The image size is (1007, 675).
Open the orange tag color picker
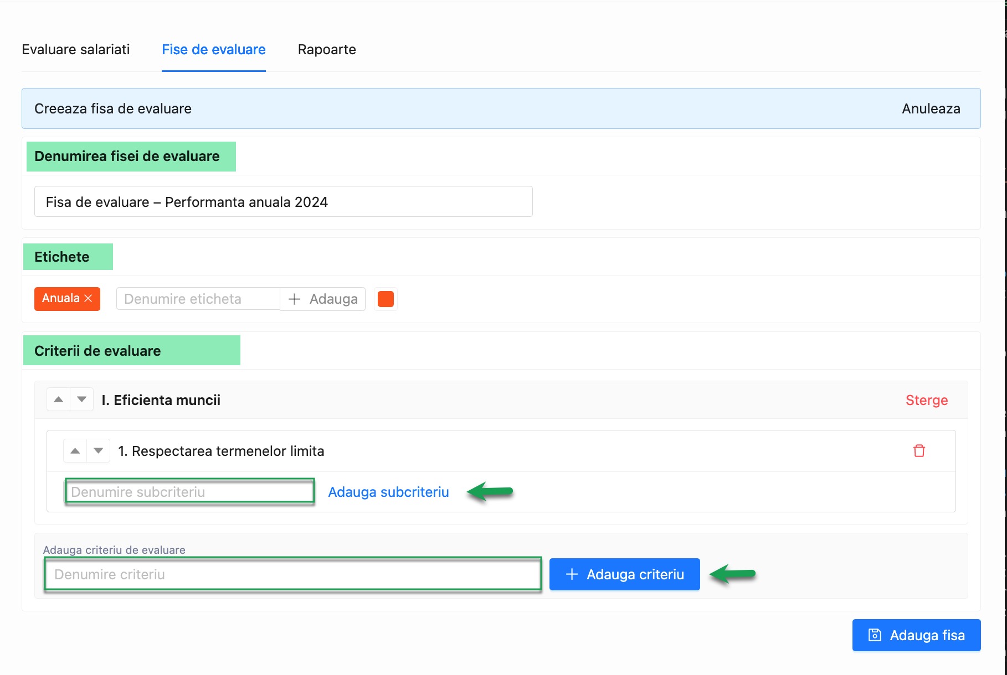[386, 299]
